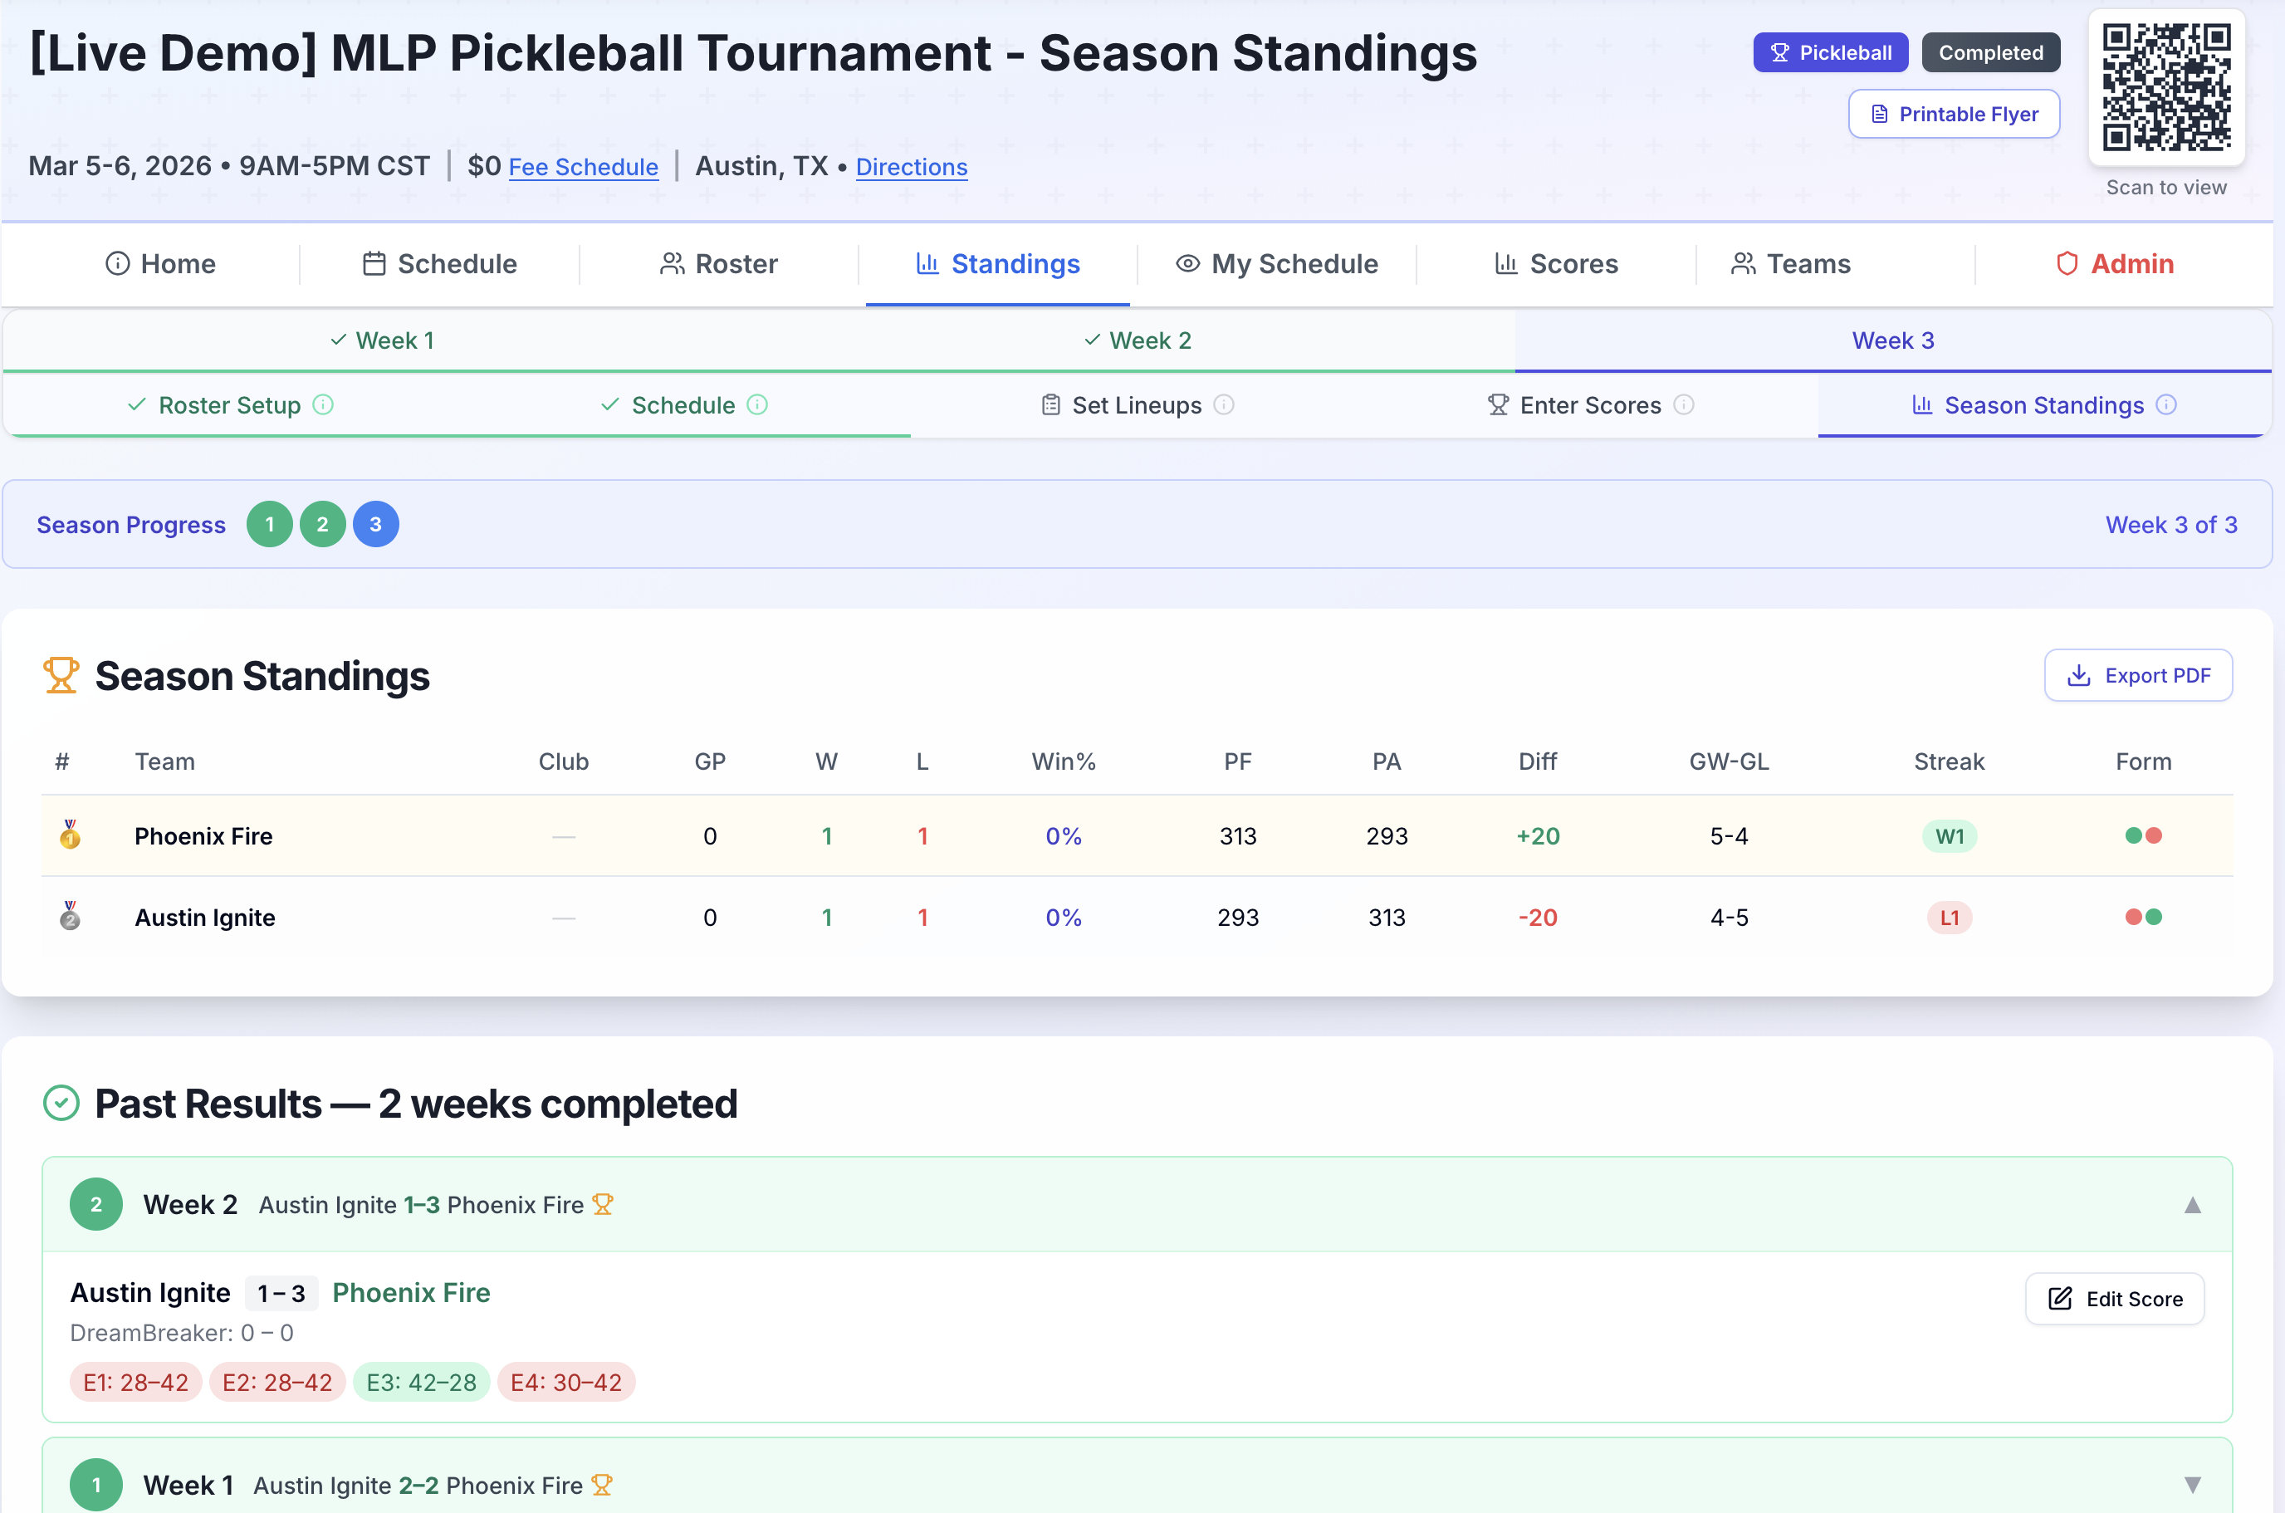Screen dimensions: 2285x1513
Task: Switch to the Schedule tab
Action: 439,263
